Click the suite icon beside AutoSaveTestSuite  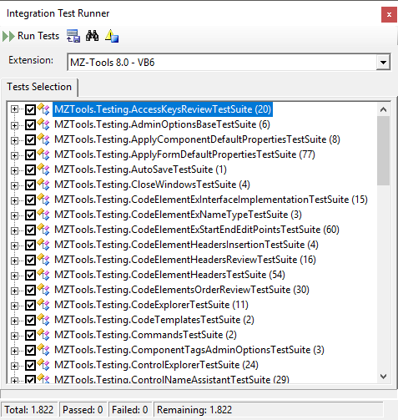tap(43, 170)
